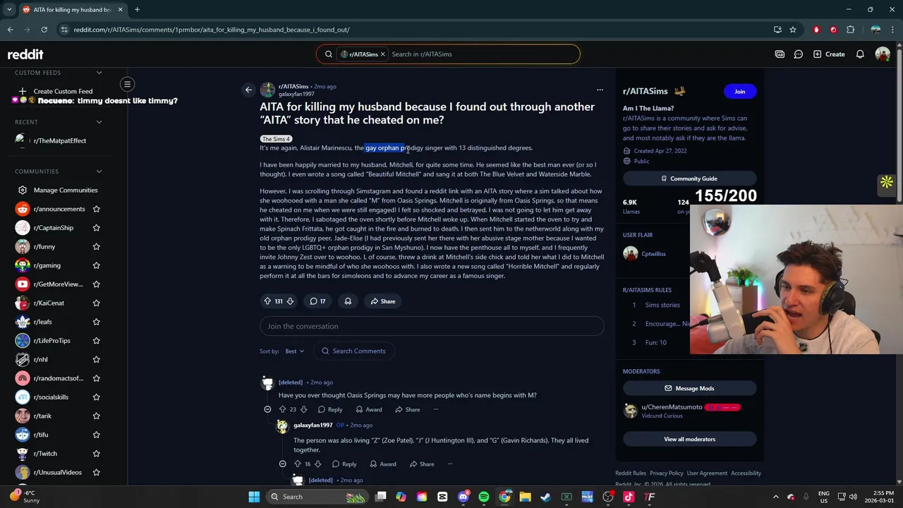Open Privacy Policy footer link

(667, 473)
